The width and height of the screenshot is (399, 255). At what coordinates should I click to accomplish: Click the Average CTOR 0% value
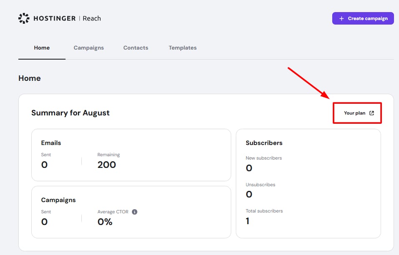[105, 222]
